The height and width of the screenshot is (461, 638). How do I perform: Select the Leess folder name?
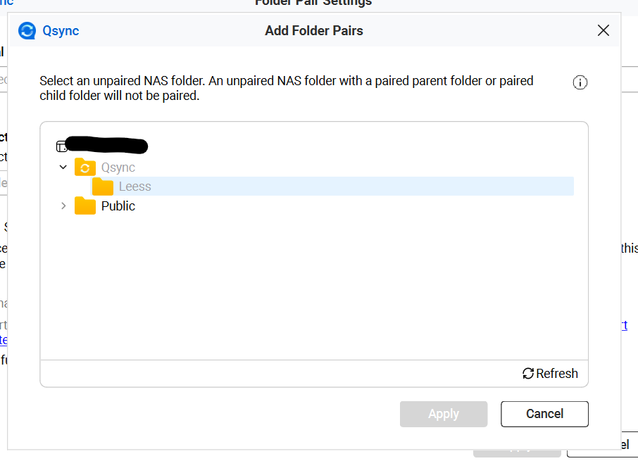[x=135, y=187]
